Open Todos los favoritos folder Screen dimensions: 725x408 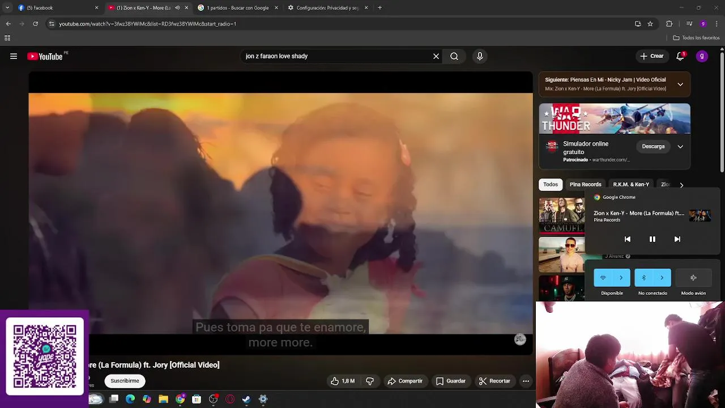pyautogui.click(x=696, y=38)
